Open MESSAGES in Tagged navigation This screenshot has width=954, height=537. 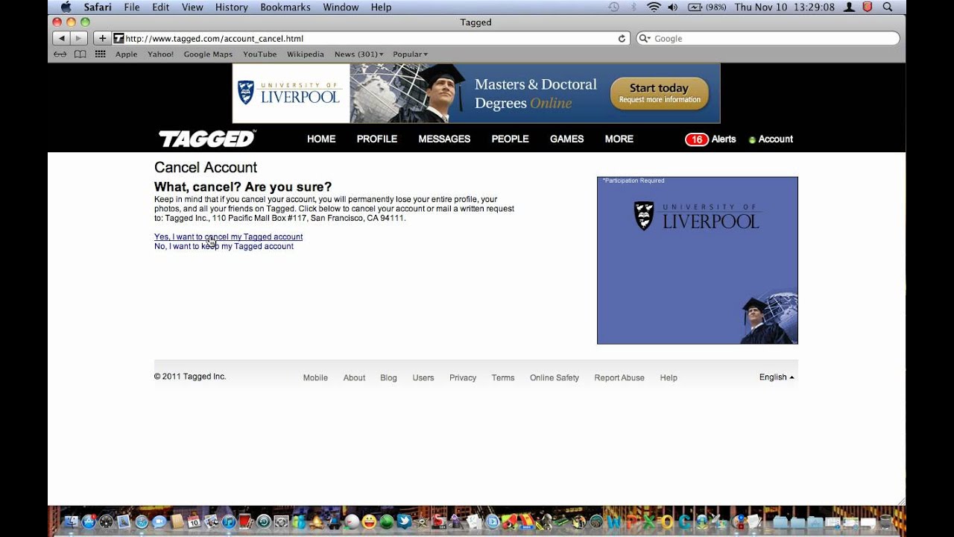pos(444,139)
